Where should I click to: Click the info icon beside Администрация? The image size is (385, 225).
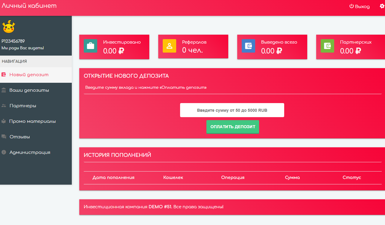coord(4,152)
